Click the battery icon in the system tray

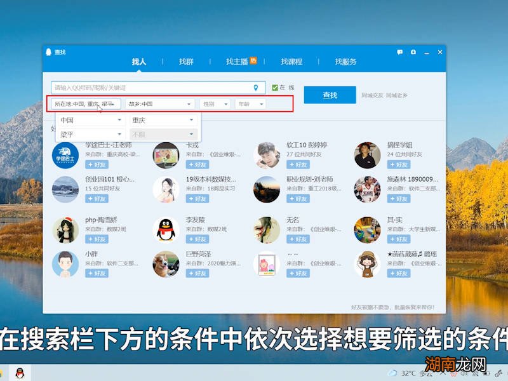coord(486,373)
